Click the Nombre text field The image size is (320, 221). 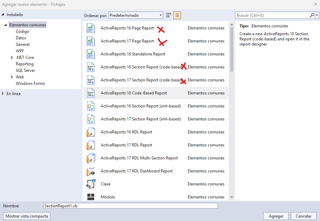(131, 206)
